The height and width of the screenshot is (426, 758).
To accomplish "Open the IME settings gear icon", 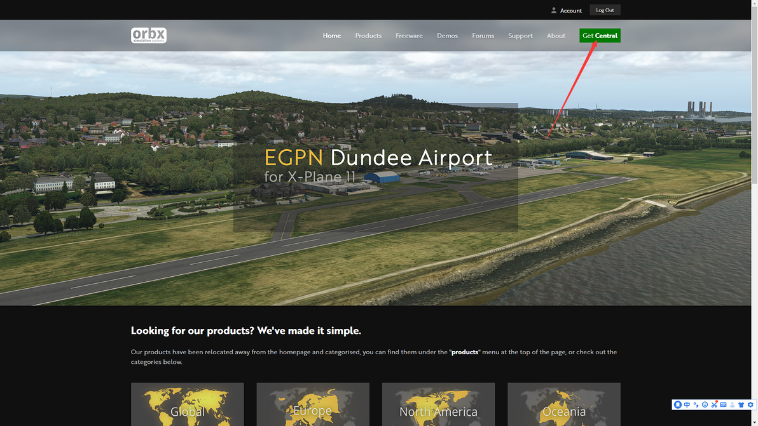I will pos(750,405).
